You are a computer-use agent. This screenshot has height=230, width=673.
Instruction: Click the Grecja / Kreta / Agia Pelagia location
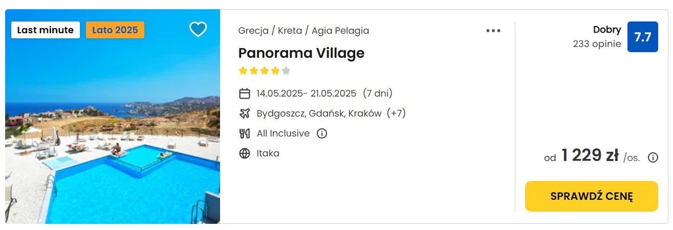(303, 31)
